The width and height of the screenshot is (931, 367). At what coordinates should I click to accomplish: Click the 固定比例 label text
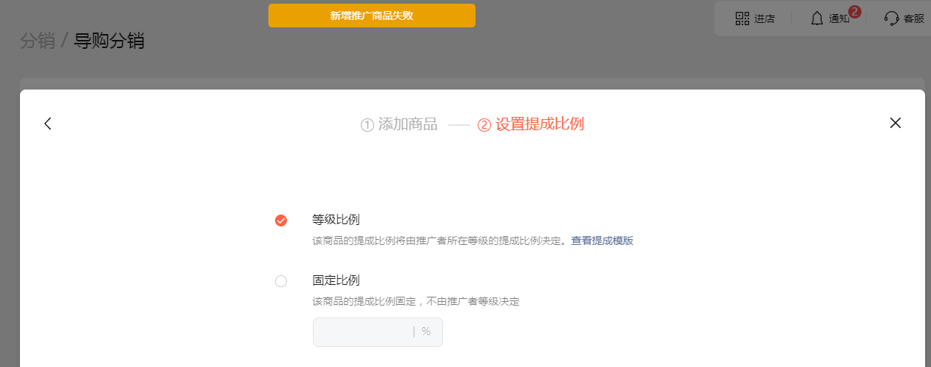tap(336, 280)
